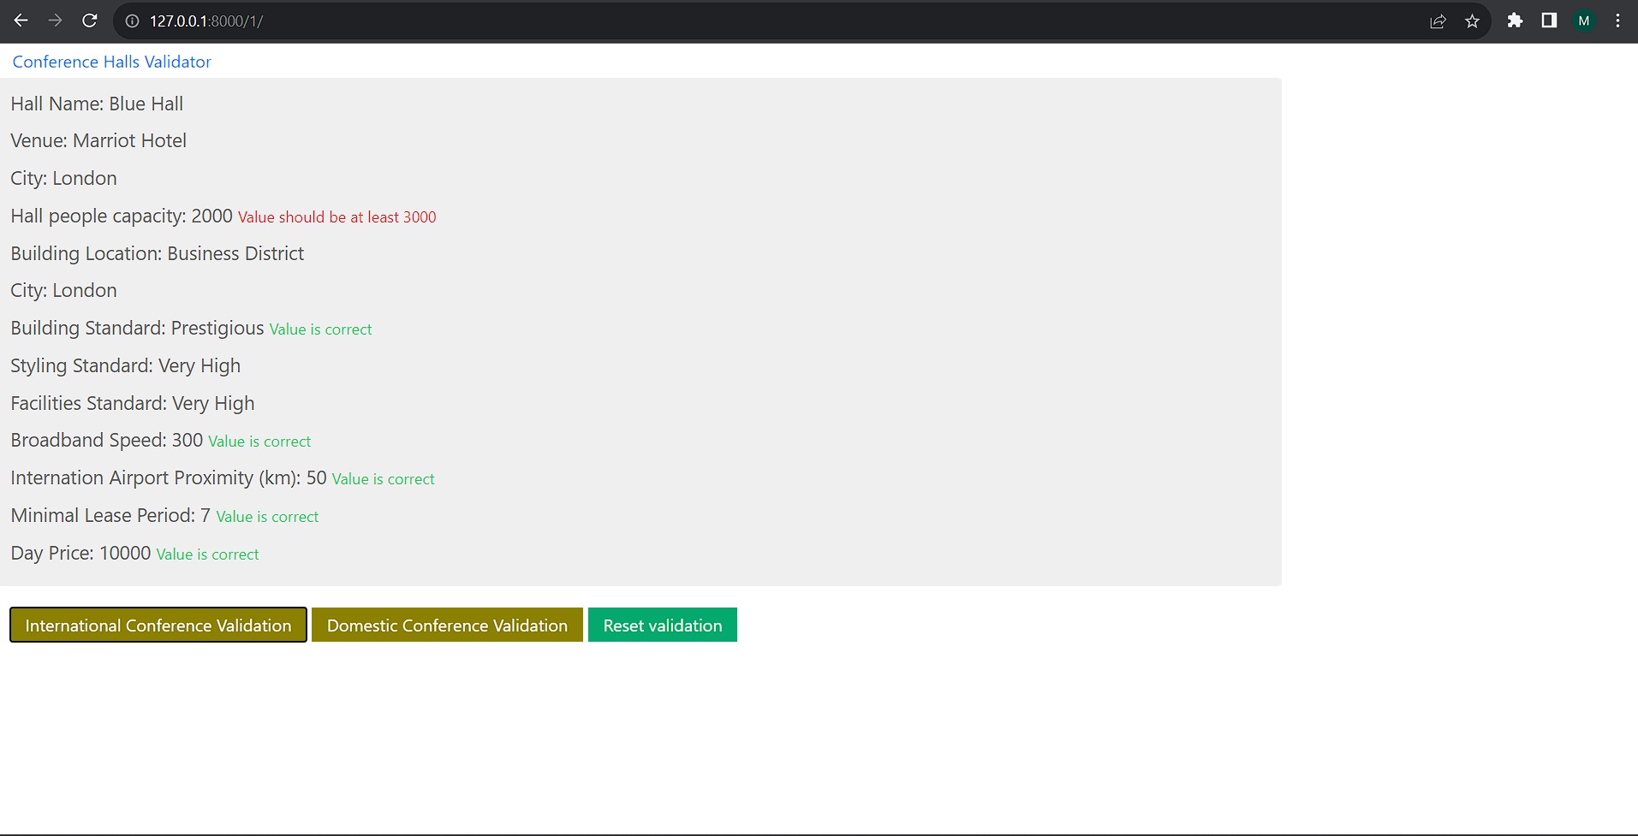This screenshot has width=1638, height=836.
Task: Click Domestic Conference Validation button
Action: [447, 625]
